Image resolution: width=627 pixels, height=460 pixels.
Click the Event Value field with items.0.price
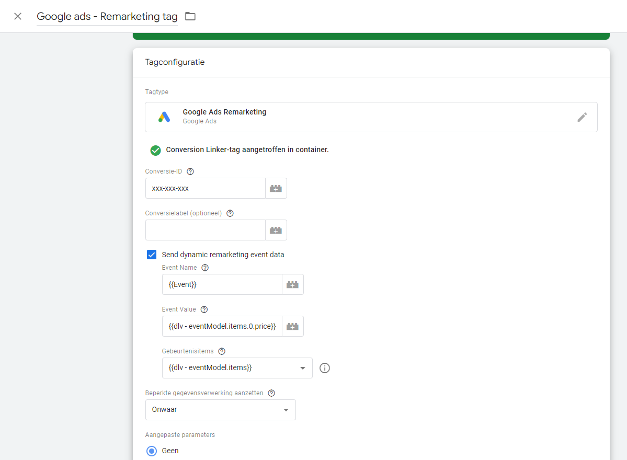tap(222, 326)
